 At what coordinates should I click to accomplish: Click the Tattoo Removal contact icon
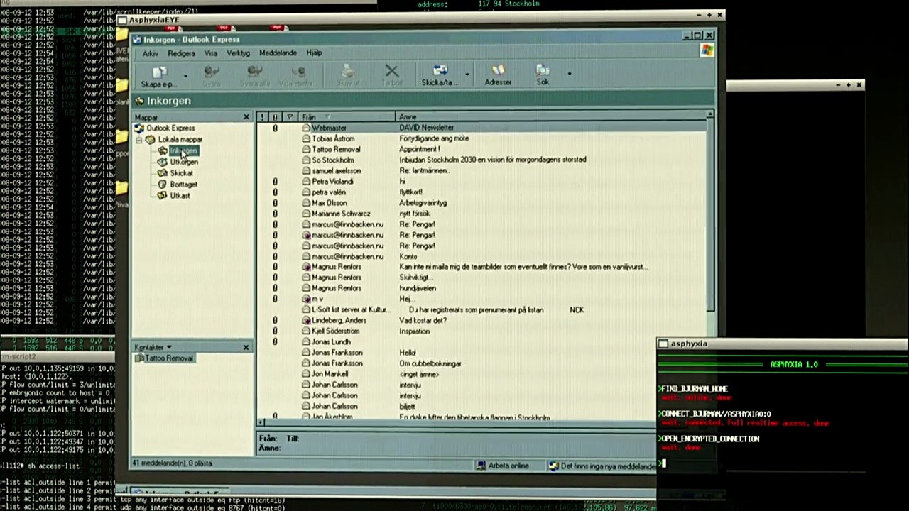pyautogui.click(x=139, y=358)
